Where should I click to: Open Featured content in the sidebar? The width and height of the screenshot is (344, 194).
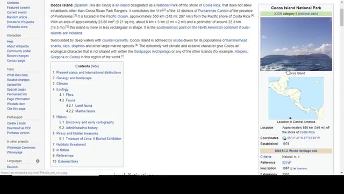[x=18, y=8]
